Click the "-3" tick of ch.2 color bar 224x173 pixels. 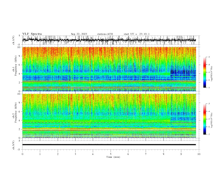click(208, 104)
